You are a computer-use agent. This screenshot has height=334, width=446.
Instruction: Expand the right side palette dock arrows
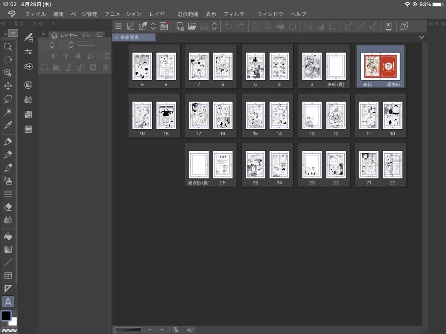[x=437, y=24]
